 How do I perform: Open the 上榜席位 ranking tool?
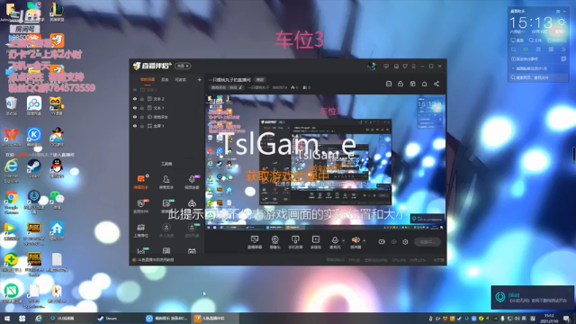(140, 230)
